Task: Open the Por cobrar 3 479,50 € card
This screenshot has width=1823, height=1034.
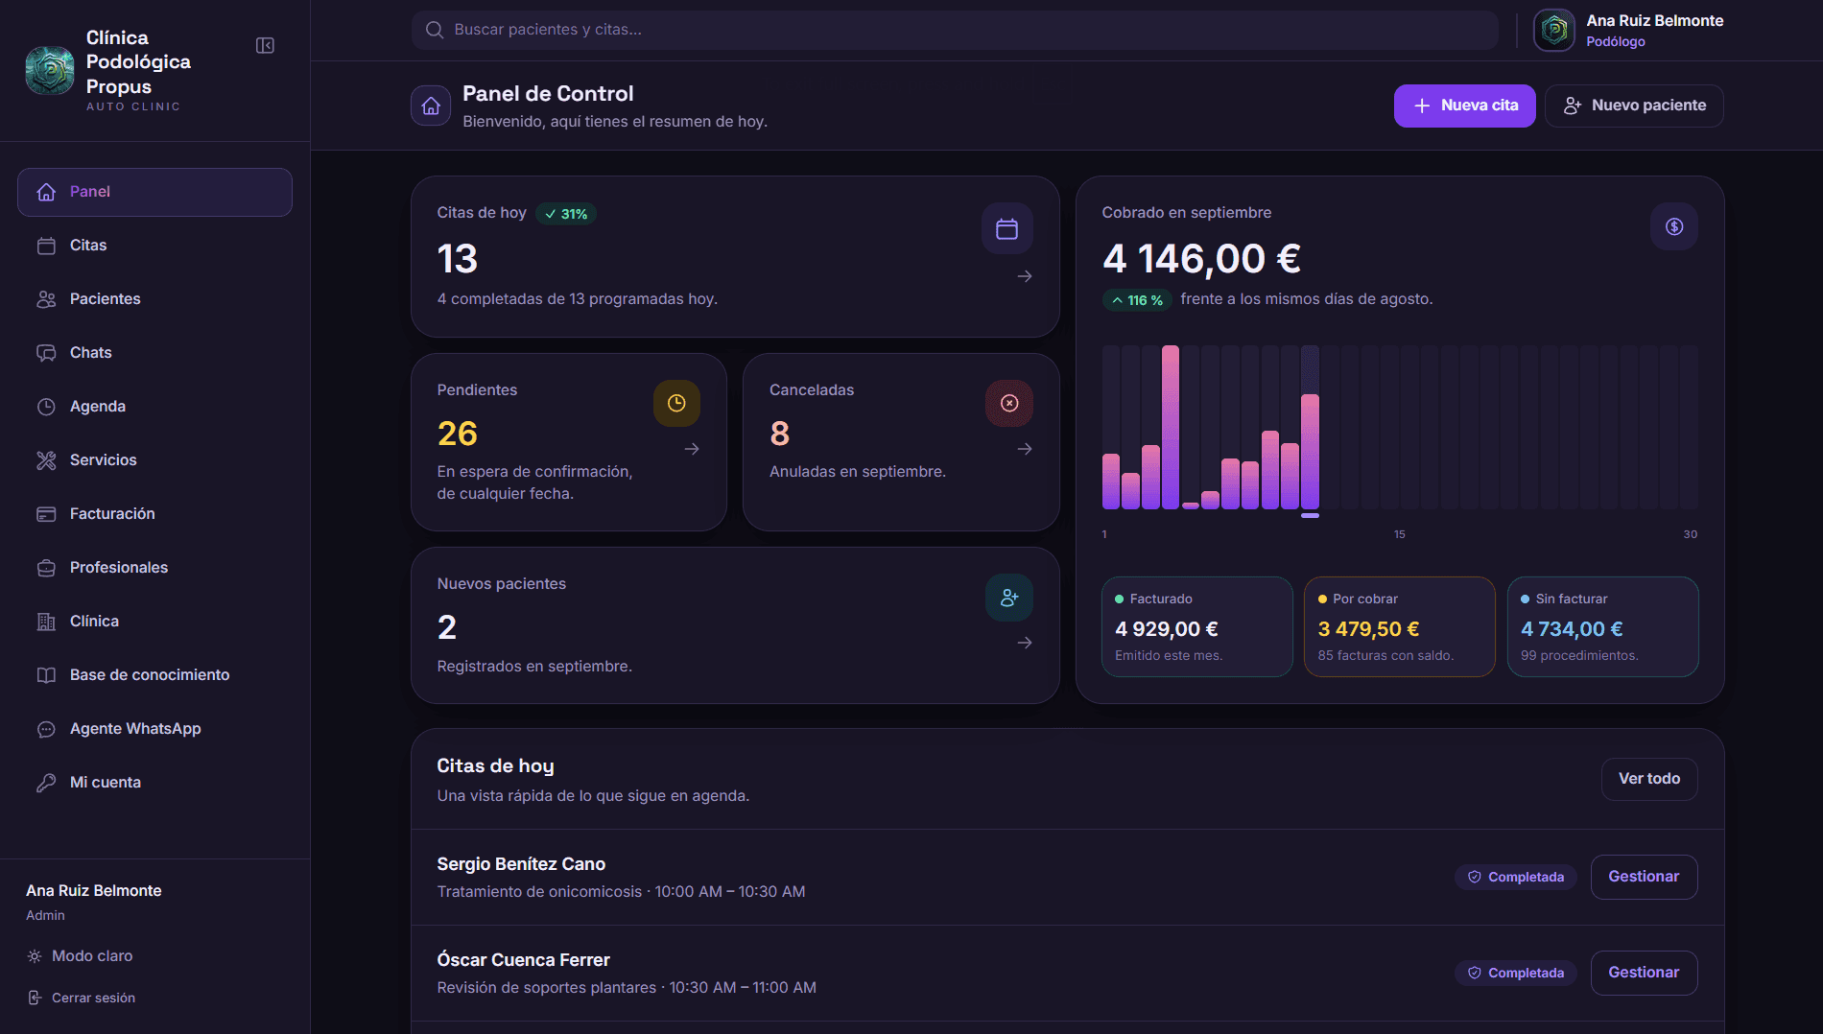Action: click(x=1399, y=626)
